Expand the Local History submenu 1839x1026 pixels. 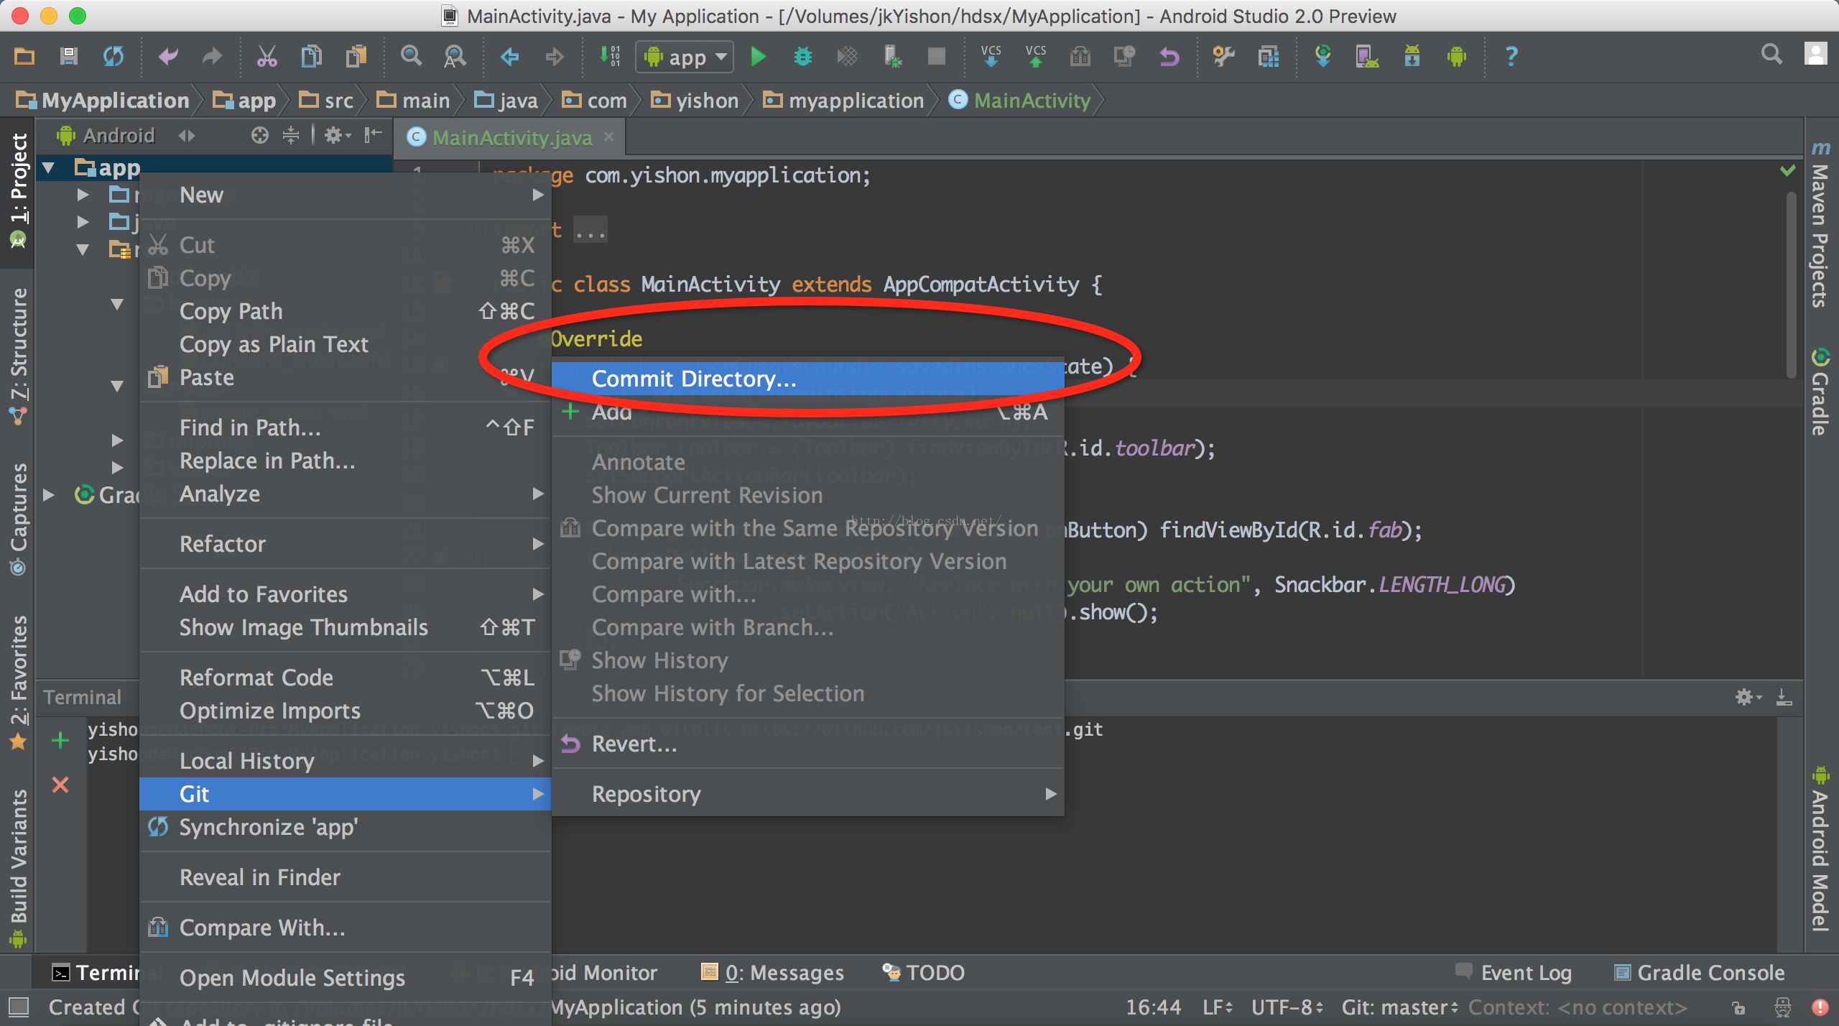click(345, 761)
